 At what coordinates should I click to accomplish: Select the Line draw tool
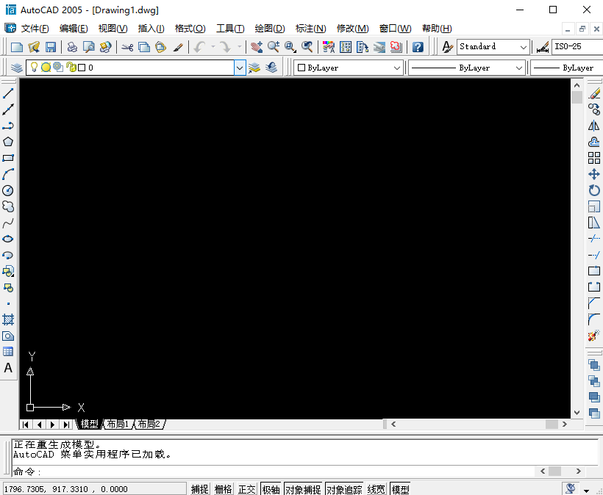tap(8, 93)
